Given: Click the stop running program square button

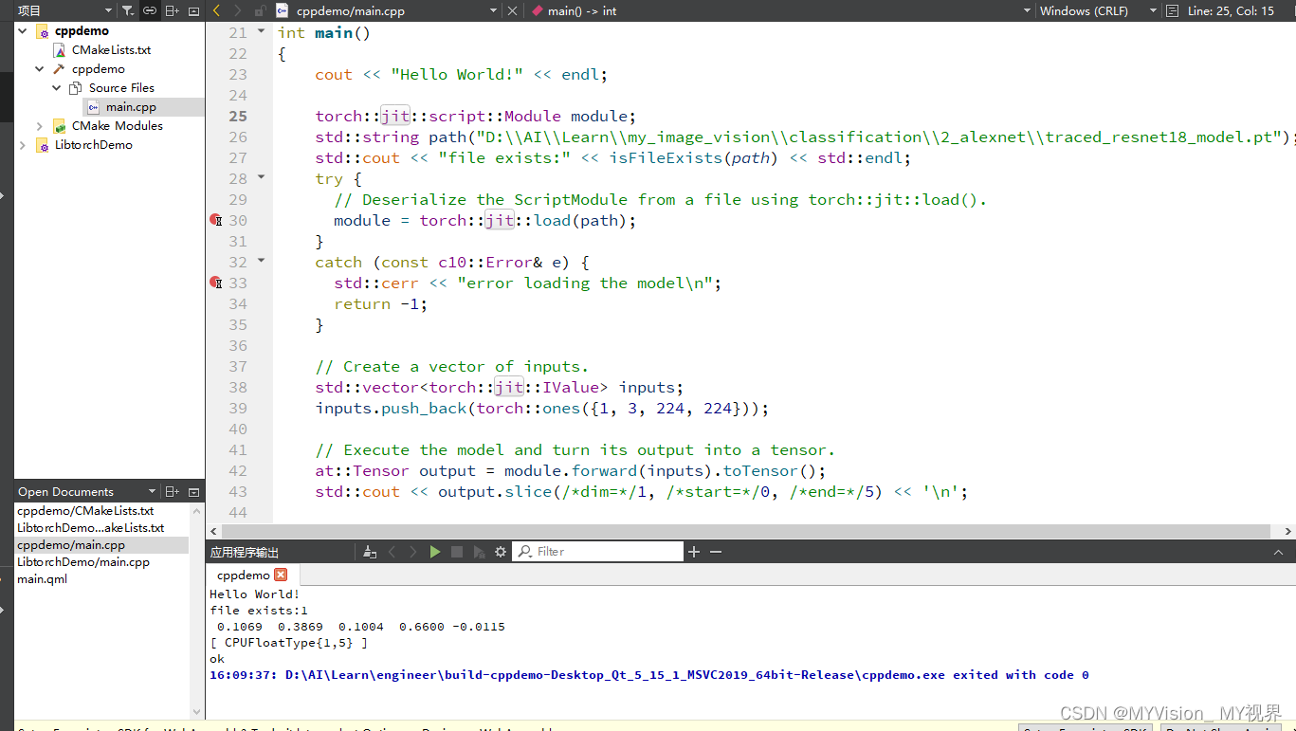Looking at the screenshot, I should (457, 551).
